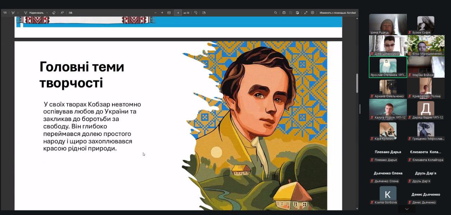Click the zoom in plus button
The width and height of the screenshot is (451, 215).
[162, 13]
